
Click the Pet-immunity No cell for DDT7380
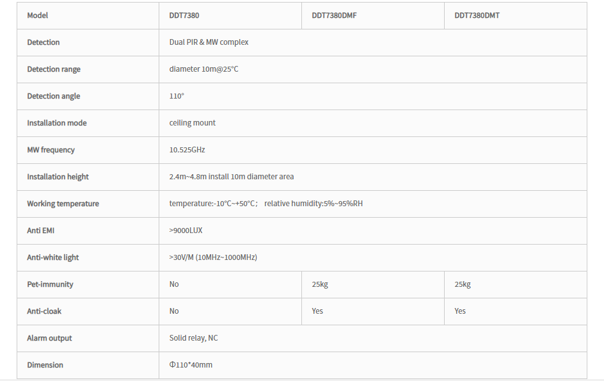click(x=230, y=284)
